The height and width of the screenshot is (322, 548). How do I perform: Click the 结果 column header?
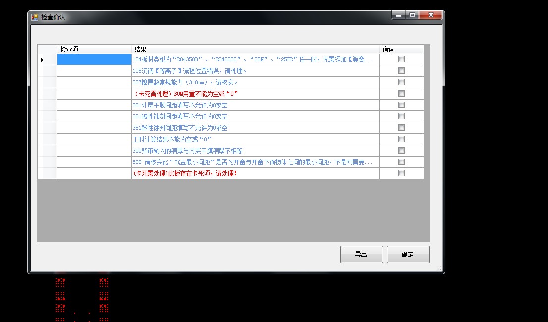point(255,49)
